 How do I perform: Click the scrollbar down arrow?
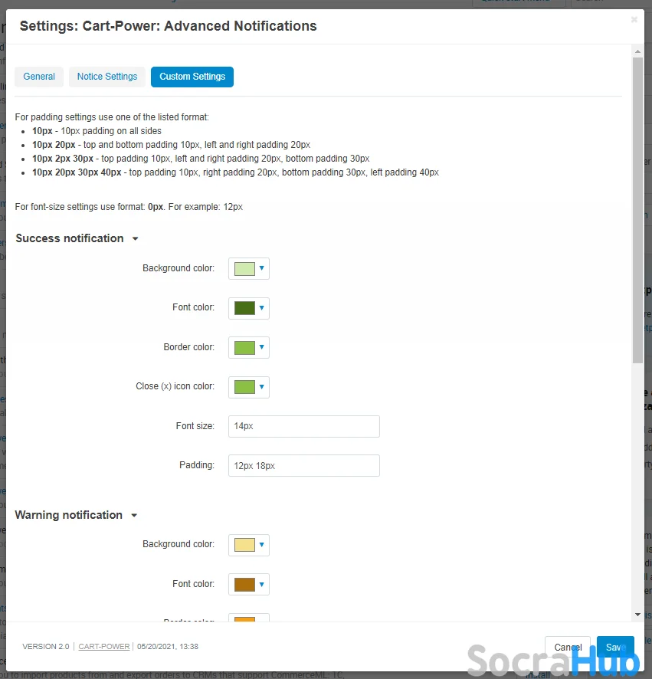pos(637,615)
